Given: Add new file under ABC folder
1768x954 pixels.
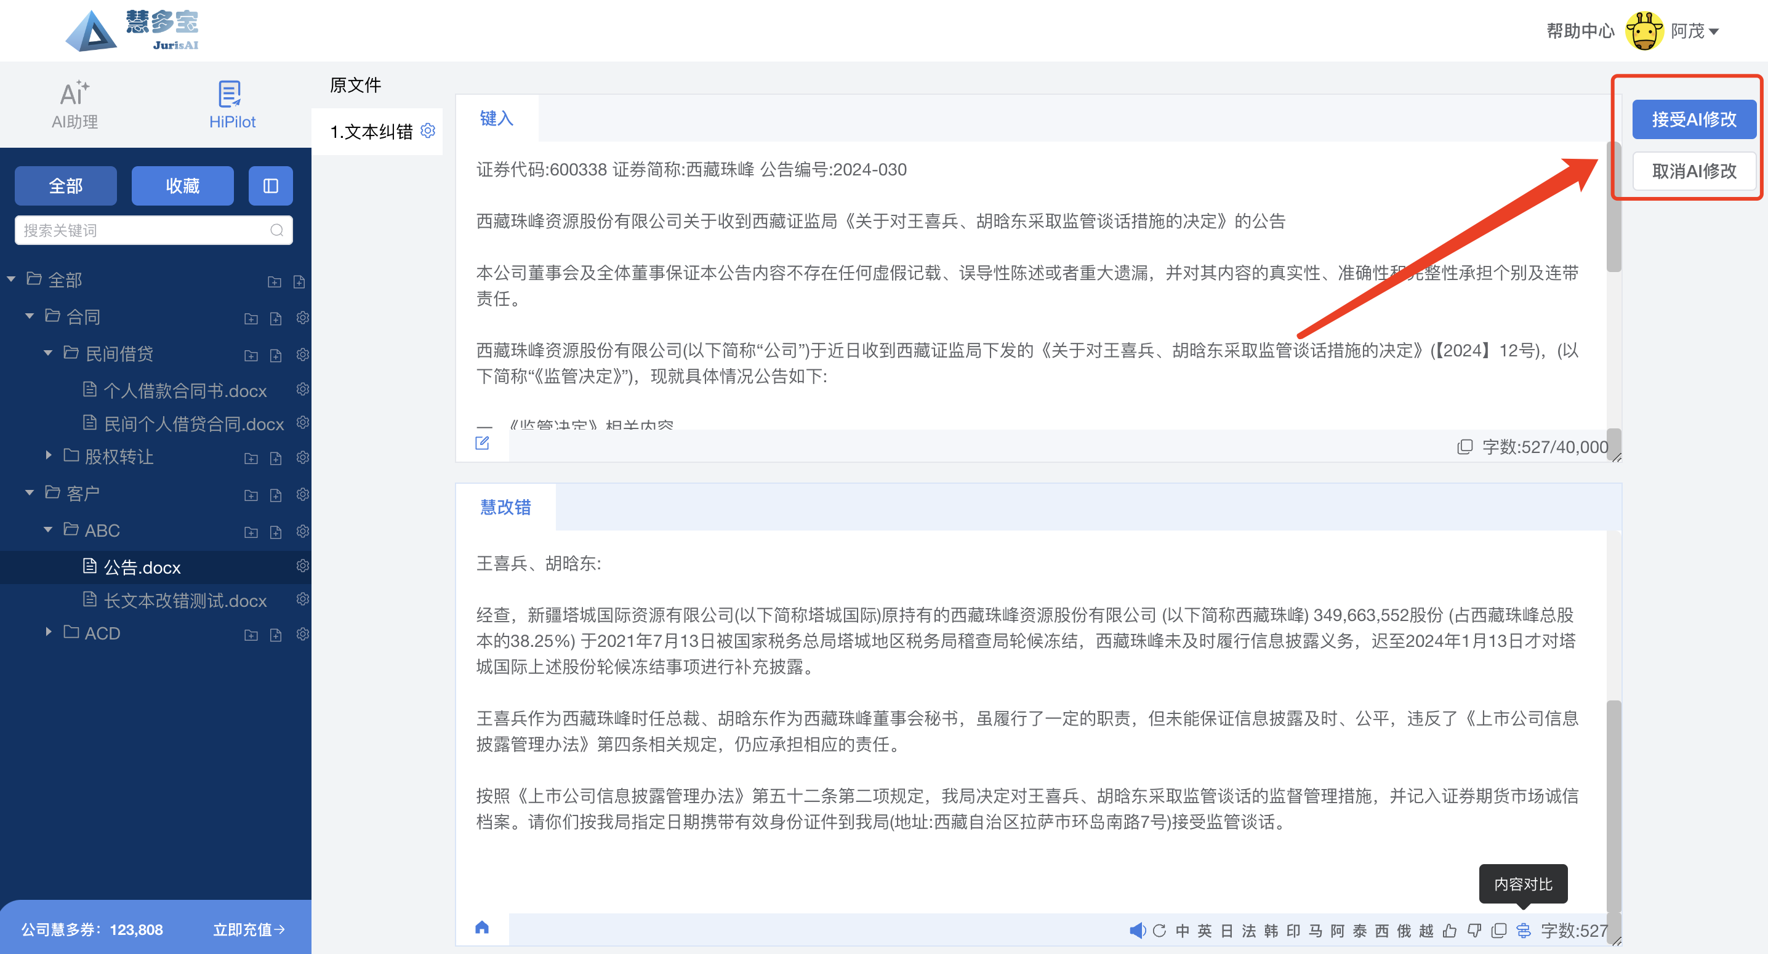Looking at the screenshot, I should click(276, 532).
